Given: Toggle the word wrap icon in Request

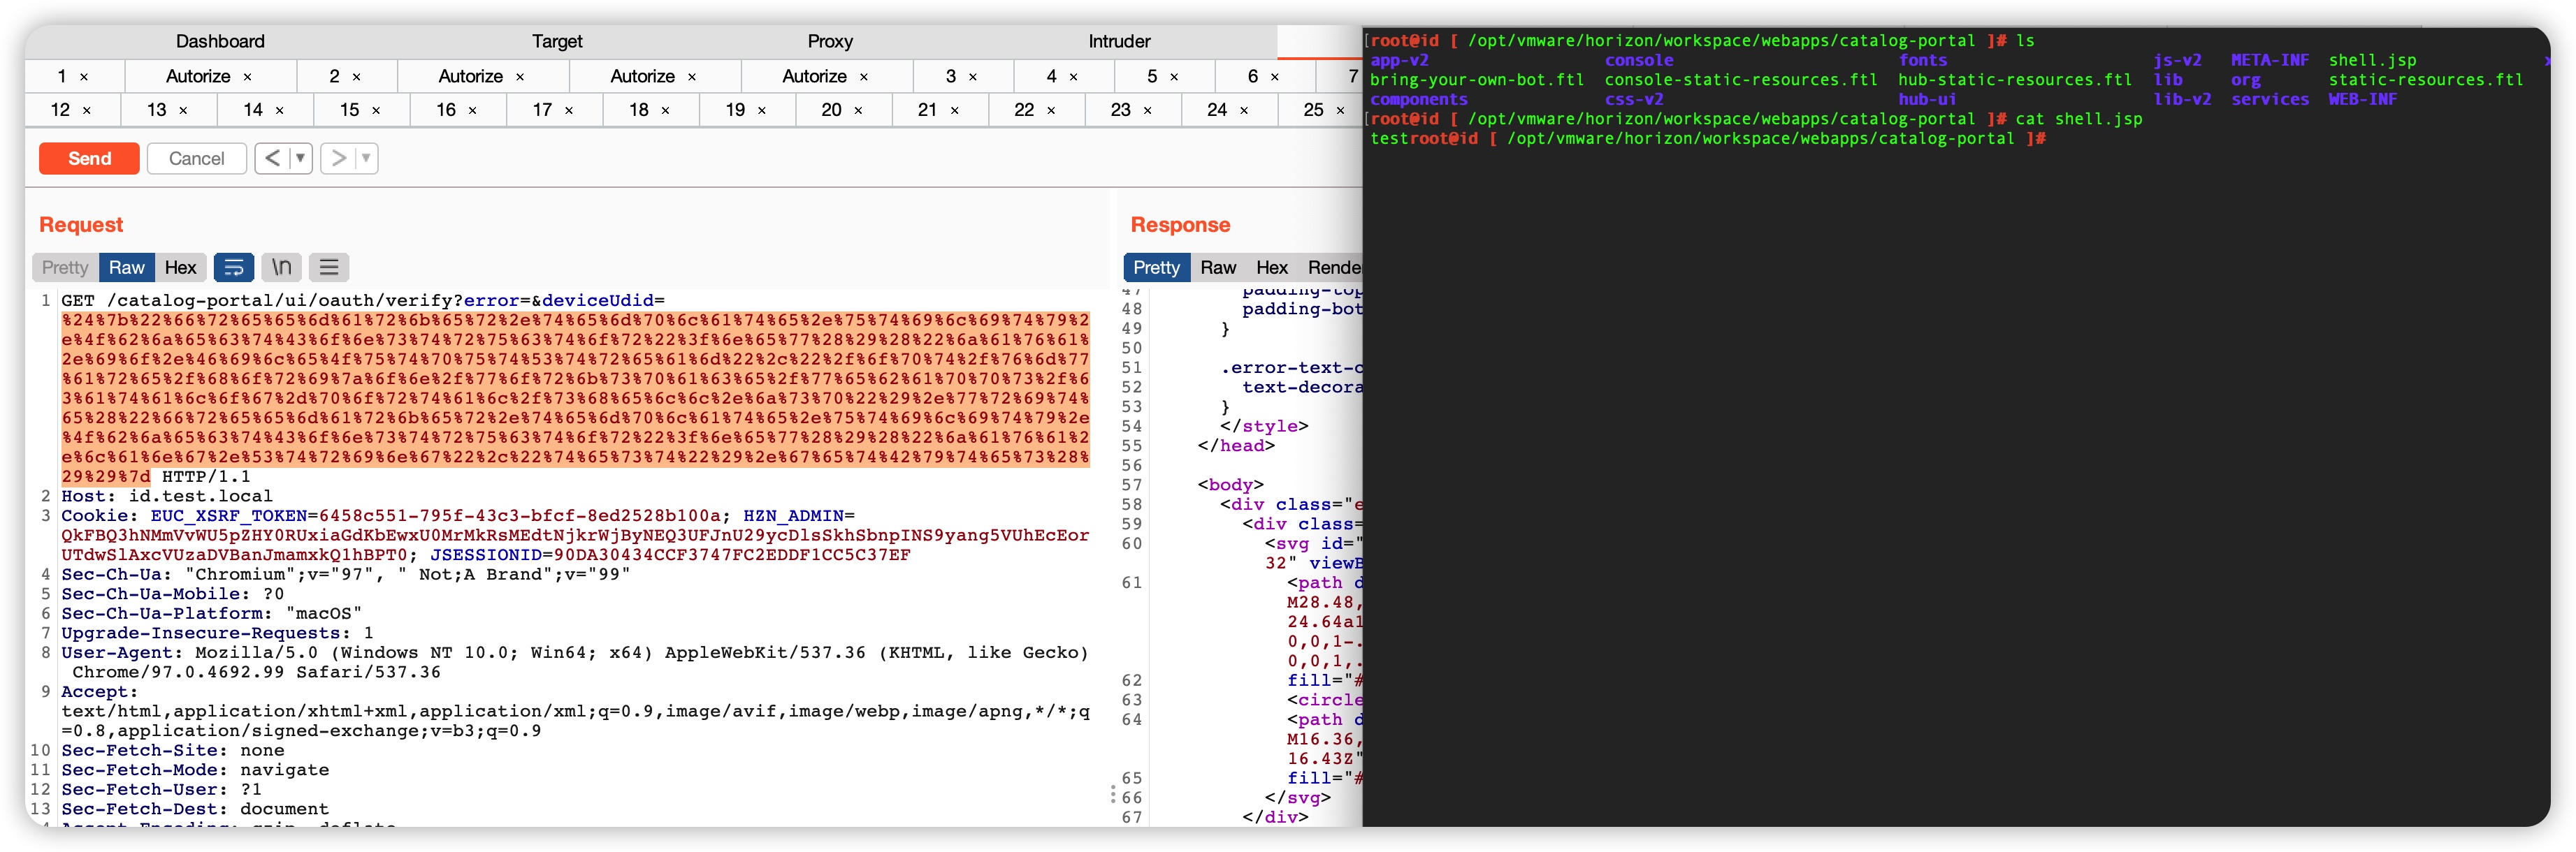Looking at the screenshot, I should [233, 267].
